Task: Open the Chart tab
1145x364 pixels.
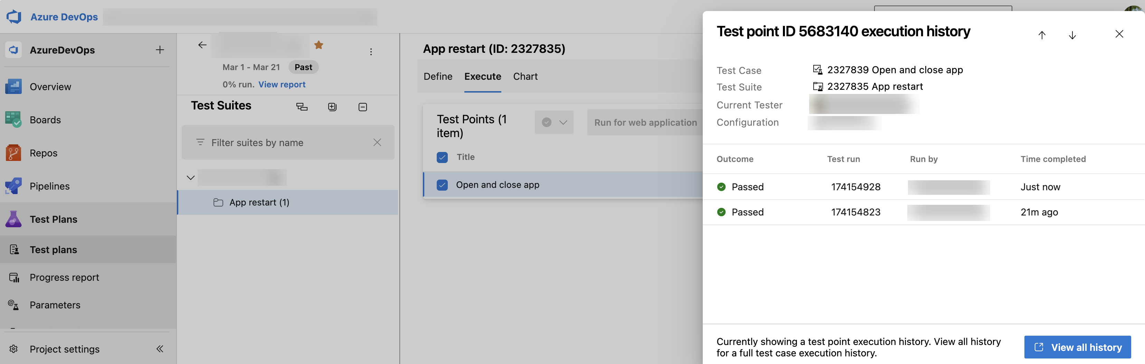Action: (525, 76)
